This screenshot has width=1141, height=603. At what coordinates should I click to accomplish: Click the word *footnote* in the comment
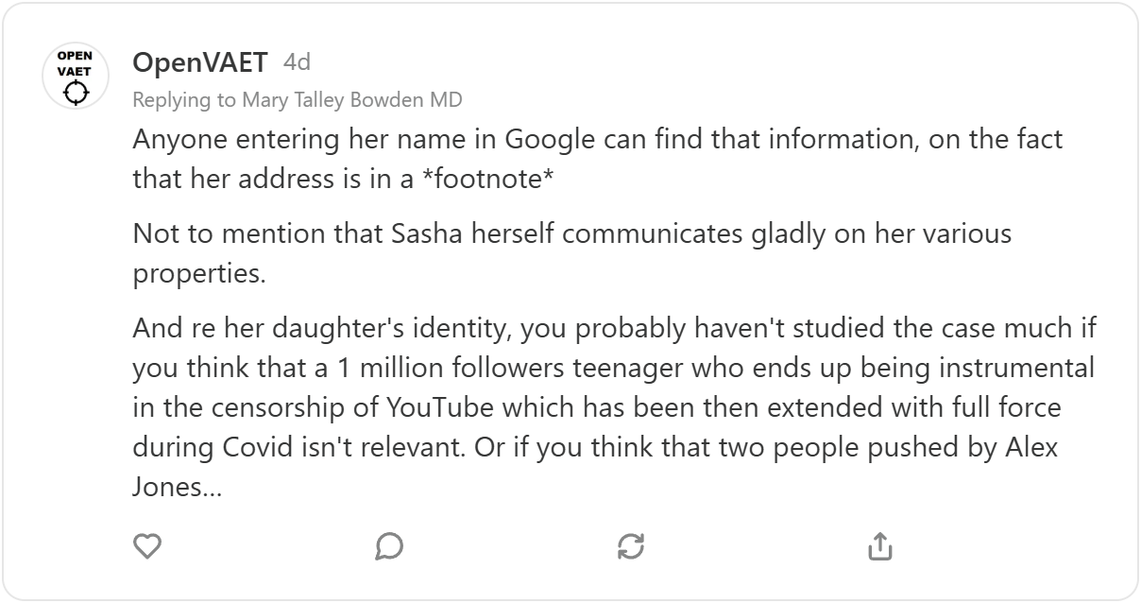[493, 179]
